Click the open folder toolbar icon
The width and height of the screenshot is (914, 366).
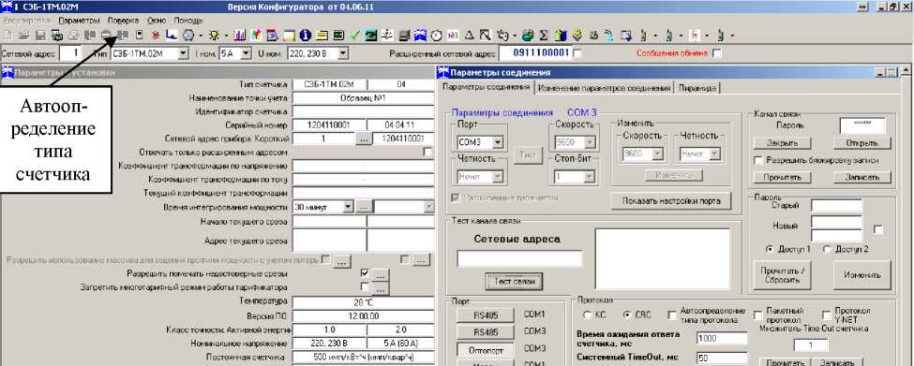(x=24, y=35)
